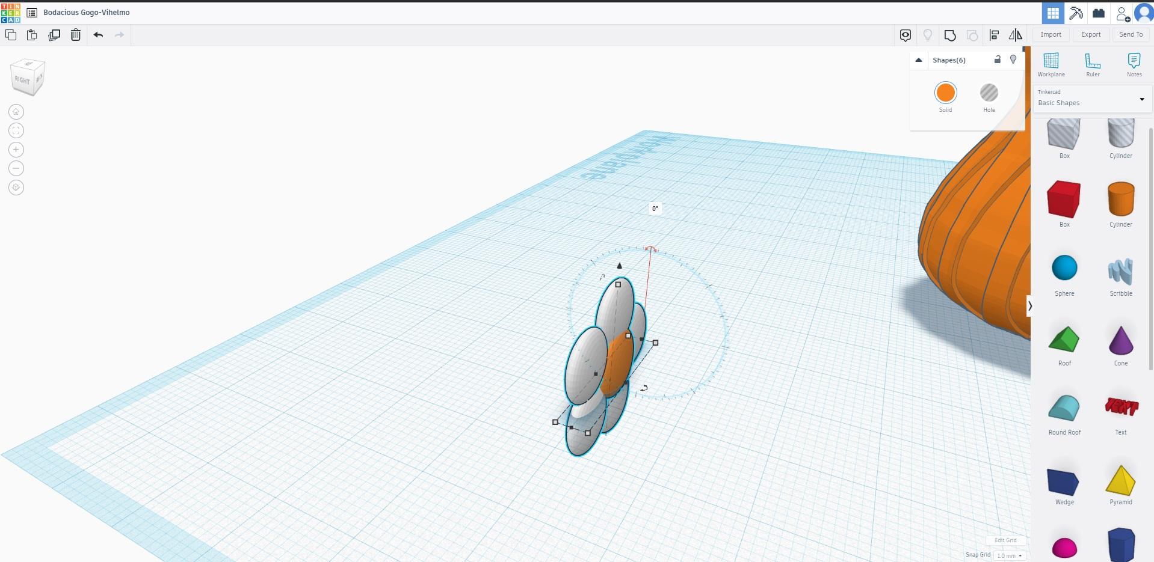Undo the last action
The height and width of the screenshot is (562, 1154).
[x=98, y=35]
